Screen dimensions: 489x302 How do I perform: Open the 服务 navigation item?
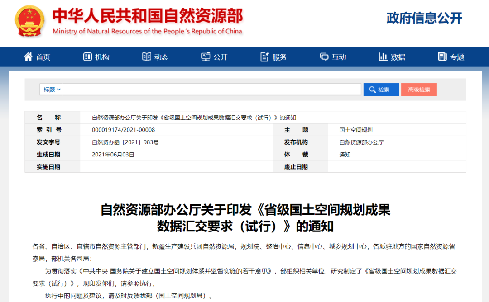[279, 57]
